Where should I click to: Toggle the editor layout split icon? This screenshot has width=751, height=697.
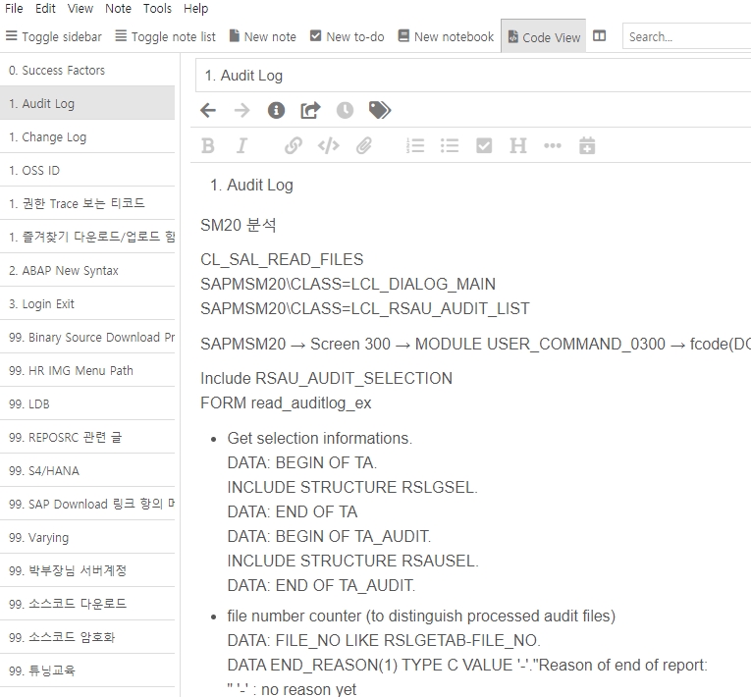600,36
